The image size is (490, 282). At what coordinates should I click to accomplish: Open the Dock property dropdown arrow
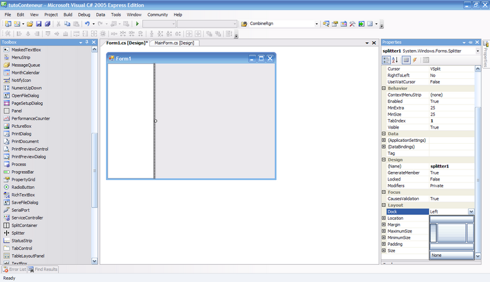(x=471, y=212)
